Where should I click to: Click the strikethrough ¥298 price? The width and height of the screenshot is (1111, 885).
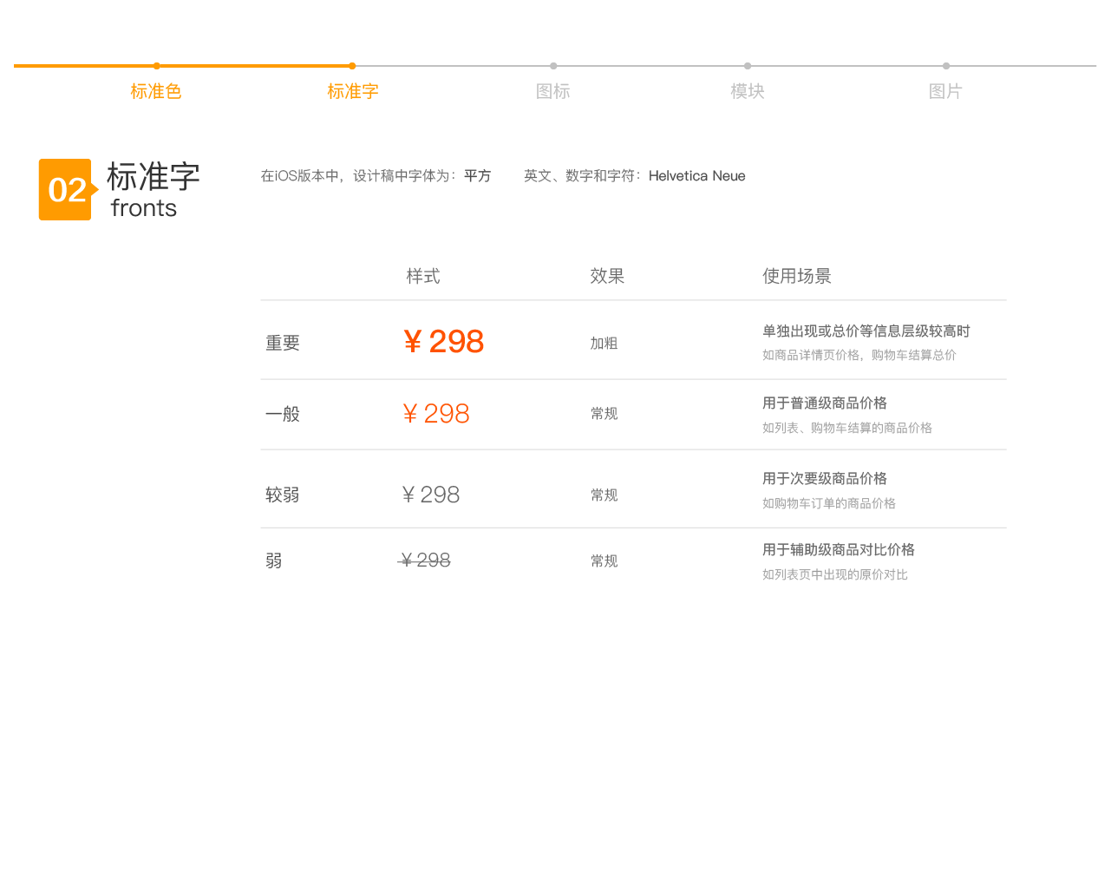click(424, 560)
